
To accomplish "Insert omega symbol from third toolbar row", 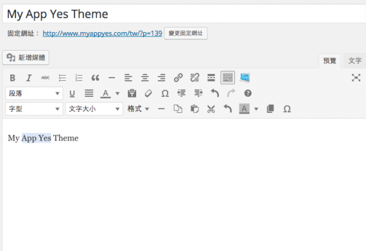I will point(287,109).
